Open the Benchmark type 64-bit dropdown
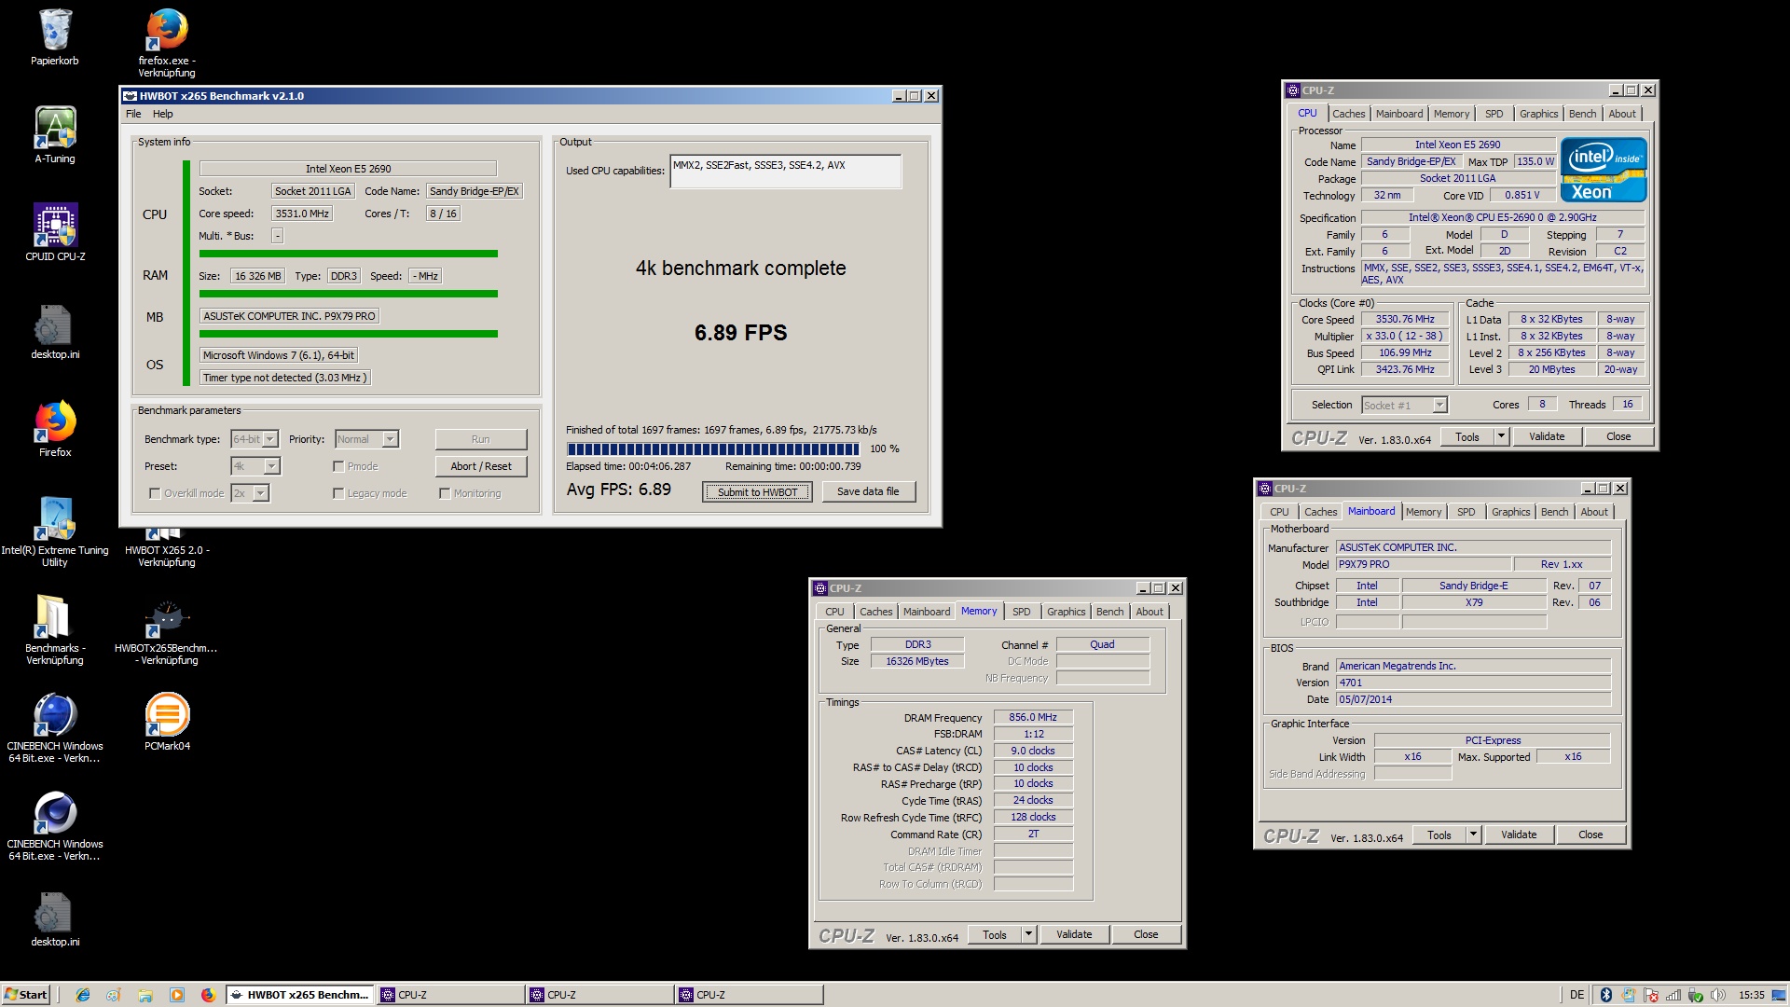Screen dimensions: 1790x1007 pyautogui.click(x=255, y=439)
